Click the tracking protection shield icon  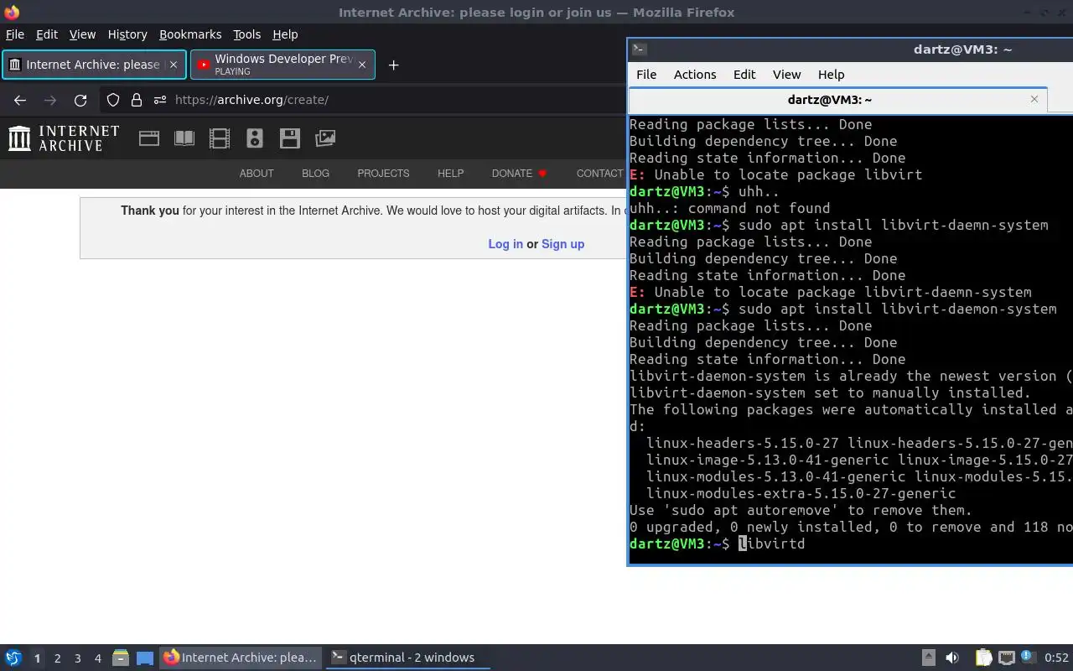pyautogui.click(x=113, y=100)
